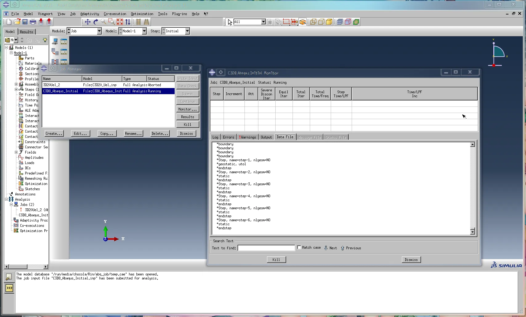Enable shaded render style
526x317 pixels.
tap(329, 22)
